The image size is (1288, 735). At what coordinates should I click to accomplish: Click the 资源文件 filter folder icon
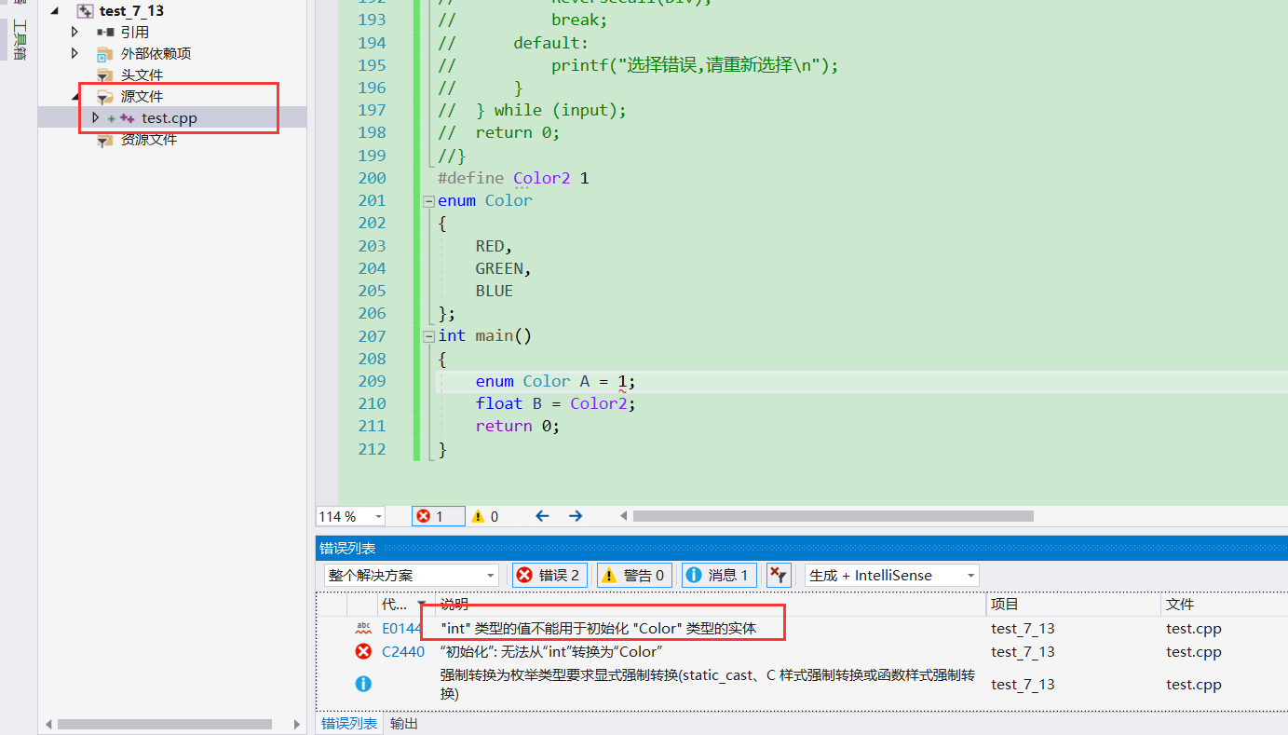click(105, 140)
